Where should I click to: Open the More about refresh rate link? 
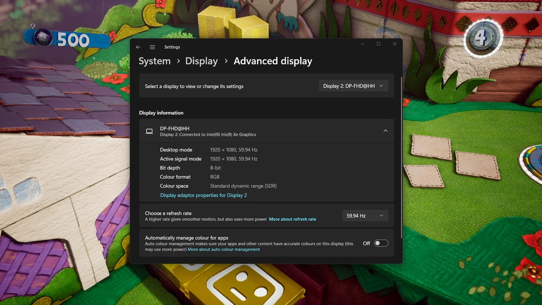tap(292, 219)
